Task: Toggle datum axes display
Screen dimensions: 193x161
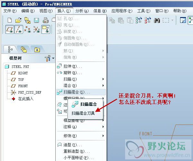Action: tap(19, 29)
